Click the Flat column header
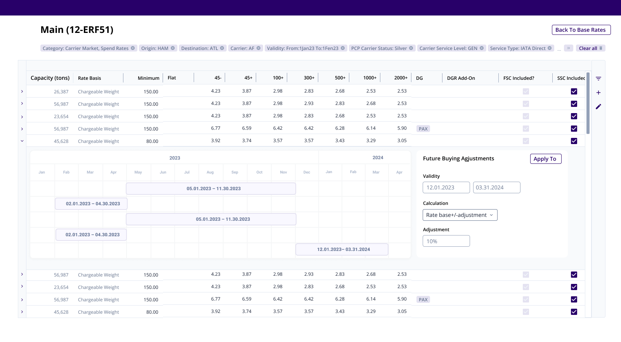 click(x=172, y=78)
